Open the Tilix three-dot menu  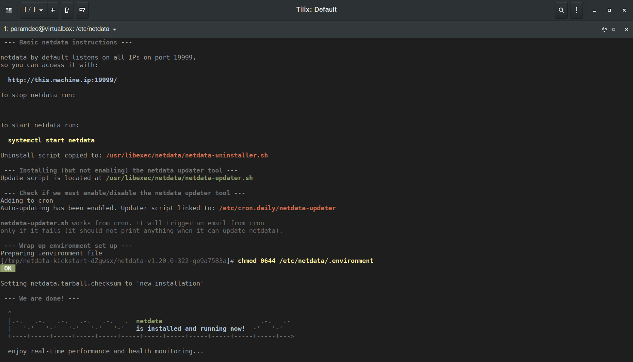[576, 10]
